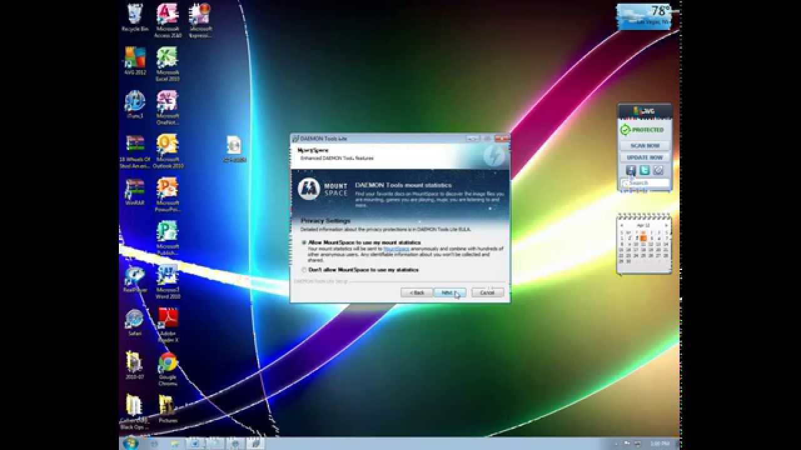
Task: Click the MountSpace logo in the installer
Action: point(323,189)
